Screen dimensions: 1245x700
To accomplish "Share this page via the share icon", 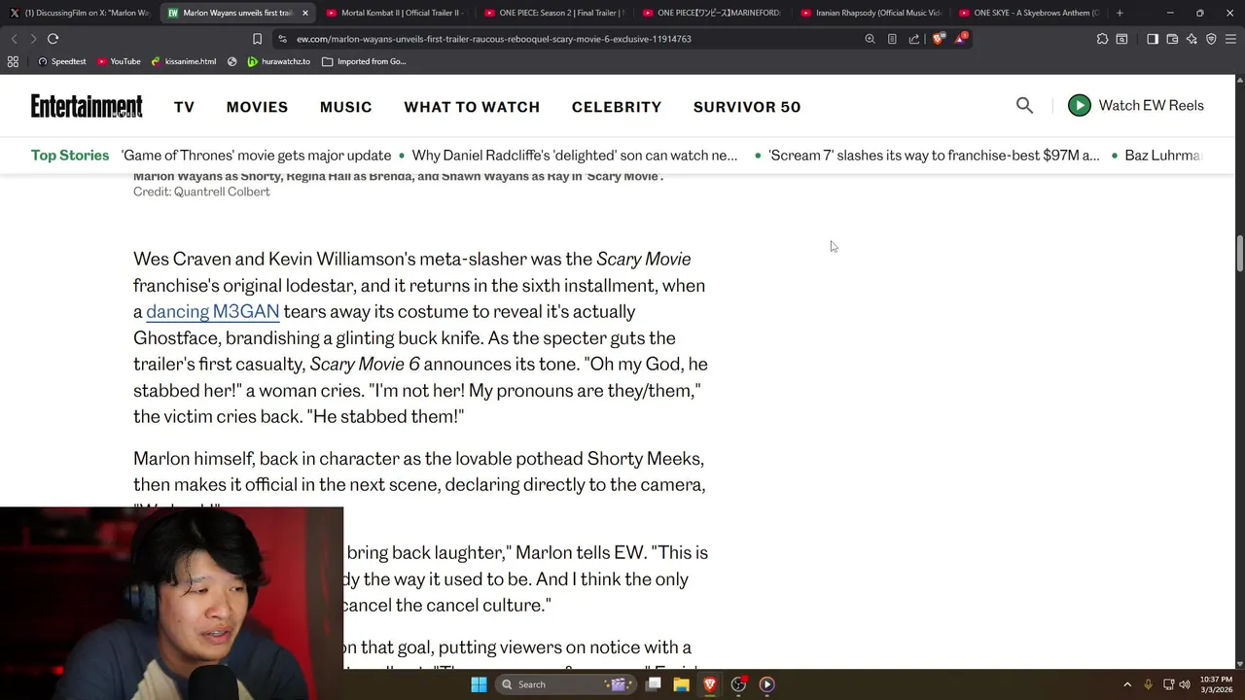I will 914,39.
